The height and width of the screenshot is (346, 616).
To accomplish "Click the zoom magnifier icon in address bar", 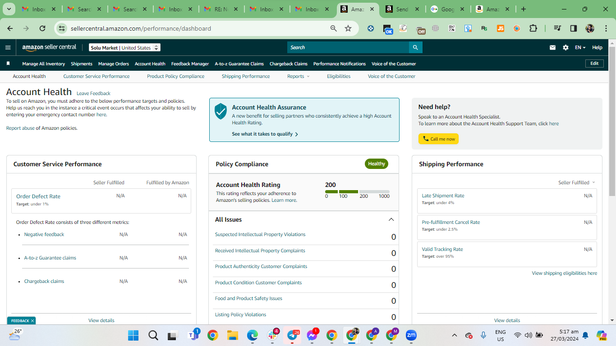I will click(334, 28).
